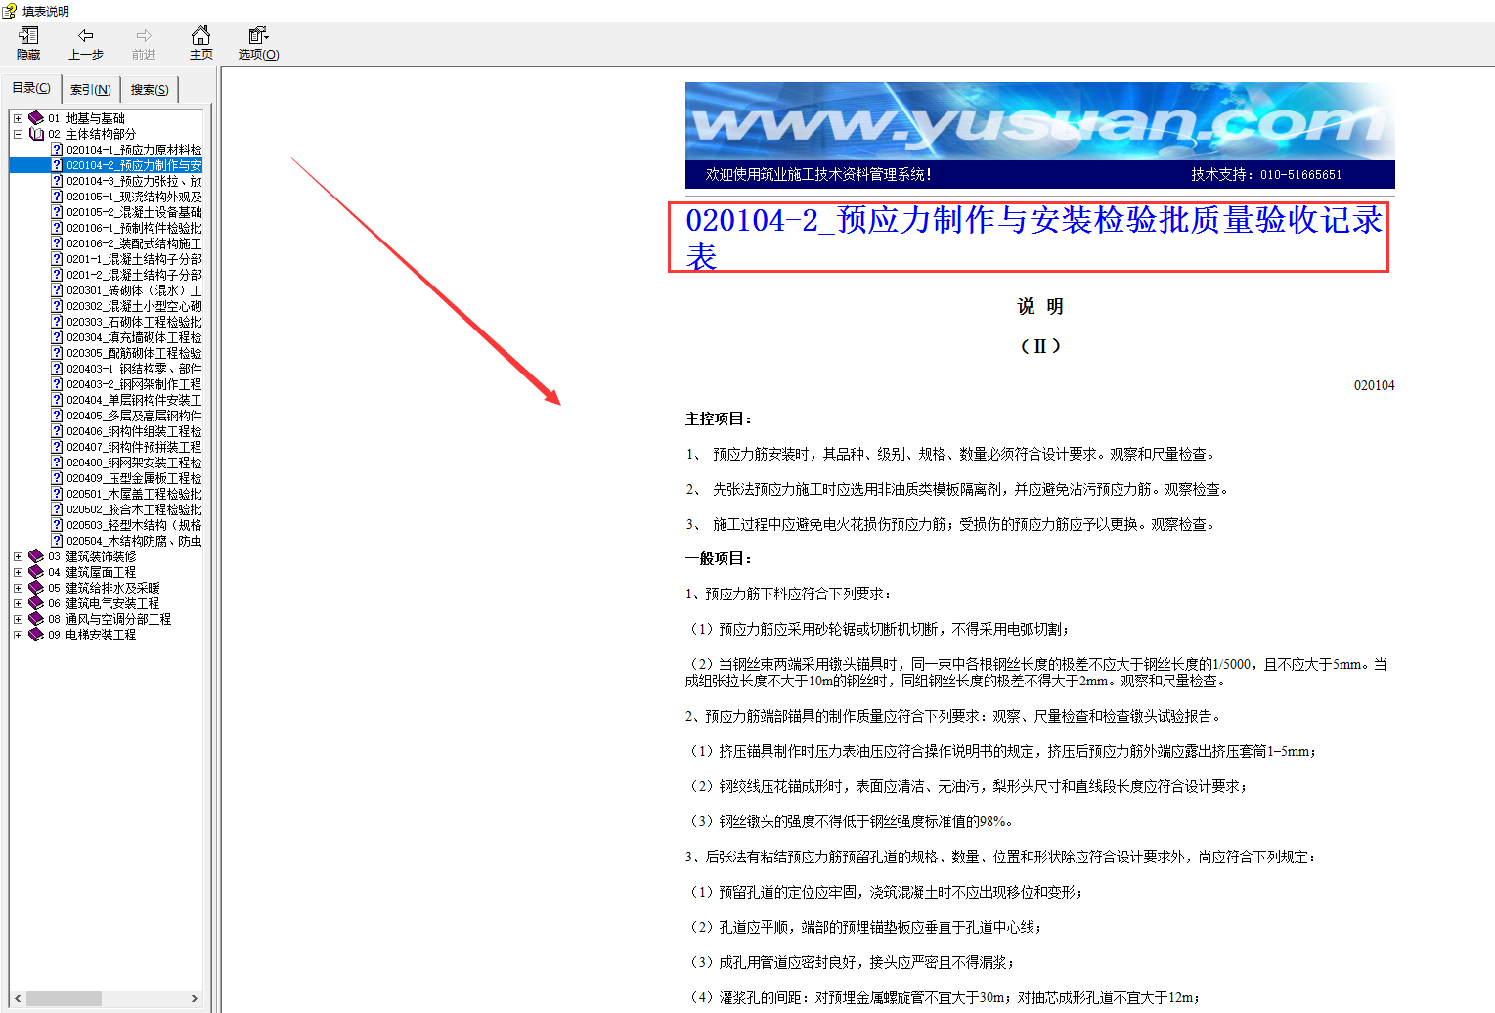Screen dimensions: 1495x1013
Task: Click the contents pane horizontal scrollbar right arrow
Action: [195, 998]
